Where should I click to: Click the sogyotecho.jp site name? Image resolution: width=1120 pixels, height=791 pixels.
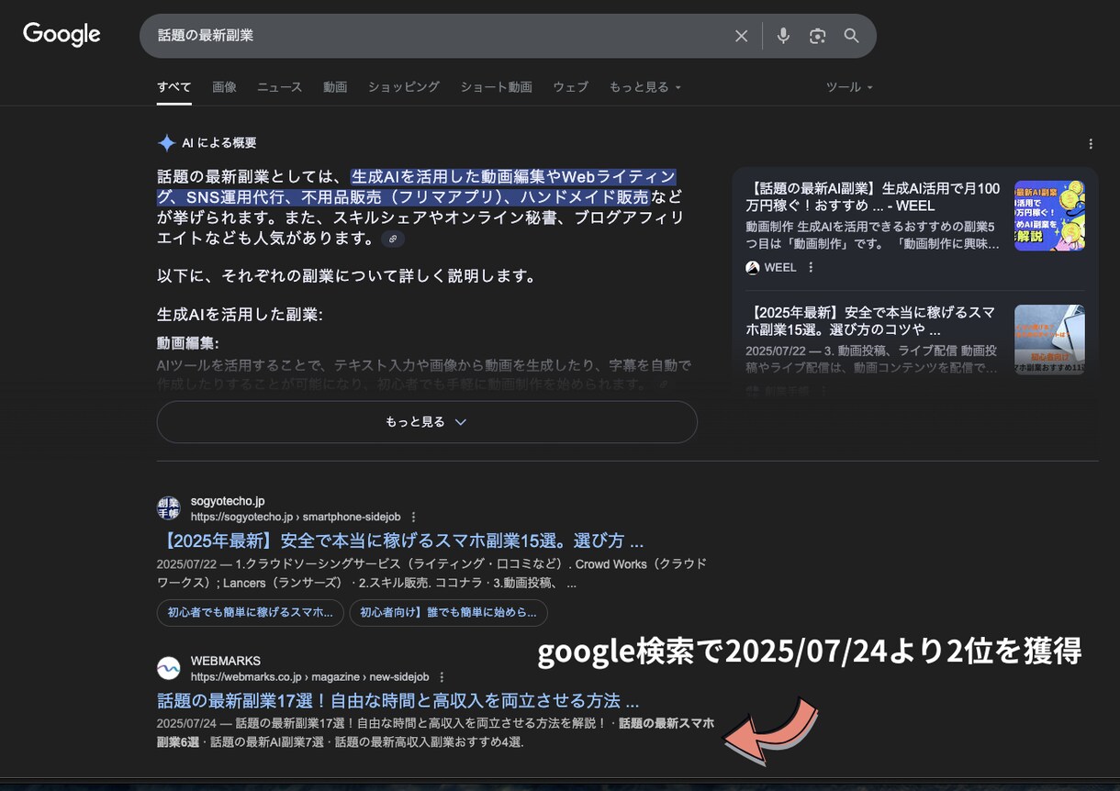[x=228, y=501]
